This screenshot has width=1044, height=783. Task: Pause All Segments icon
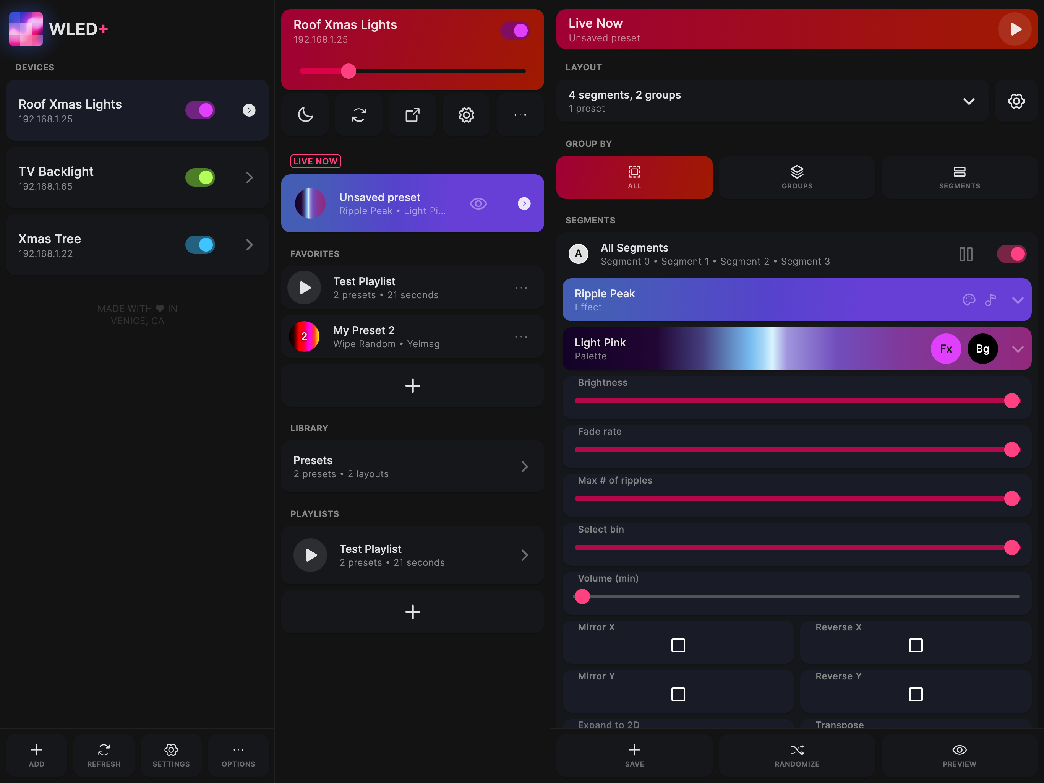click(x=966, y=254)
